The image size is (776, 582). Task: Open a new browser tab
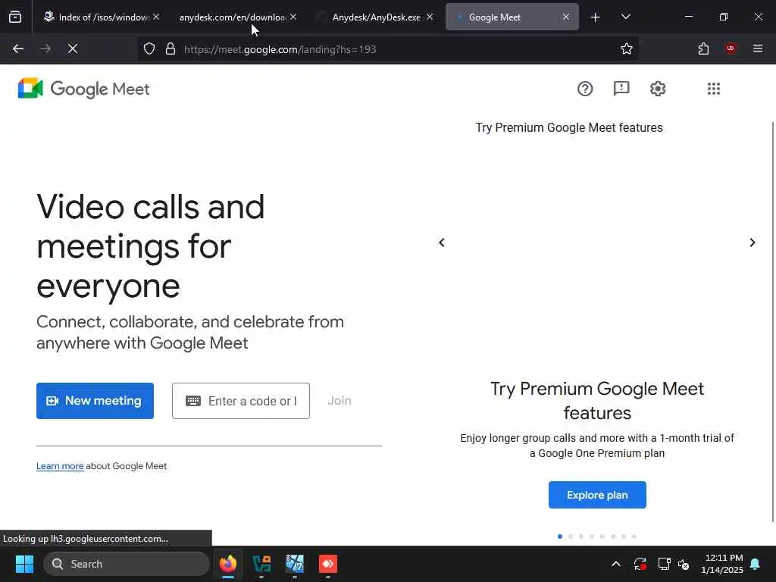pyautogui.click(x=595, y=17)
